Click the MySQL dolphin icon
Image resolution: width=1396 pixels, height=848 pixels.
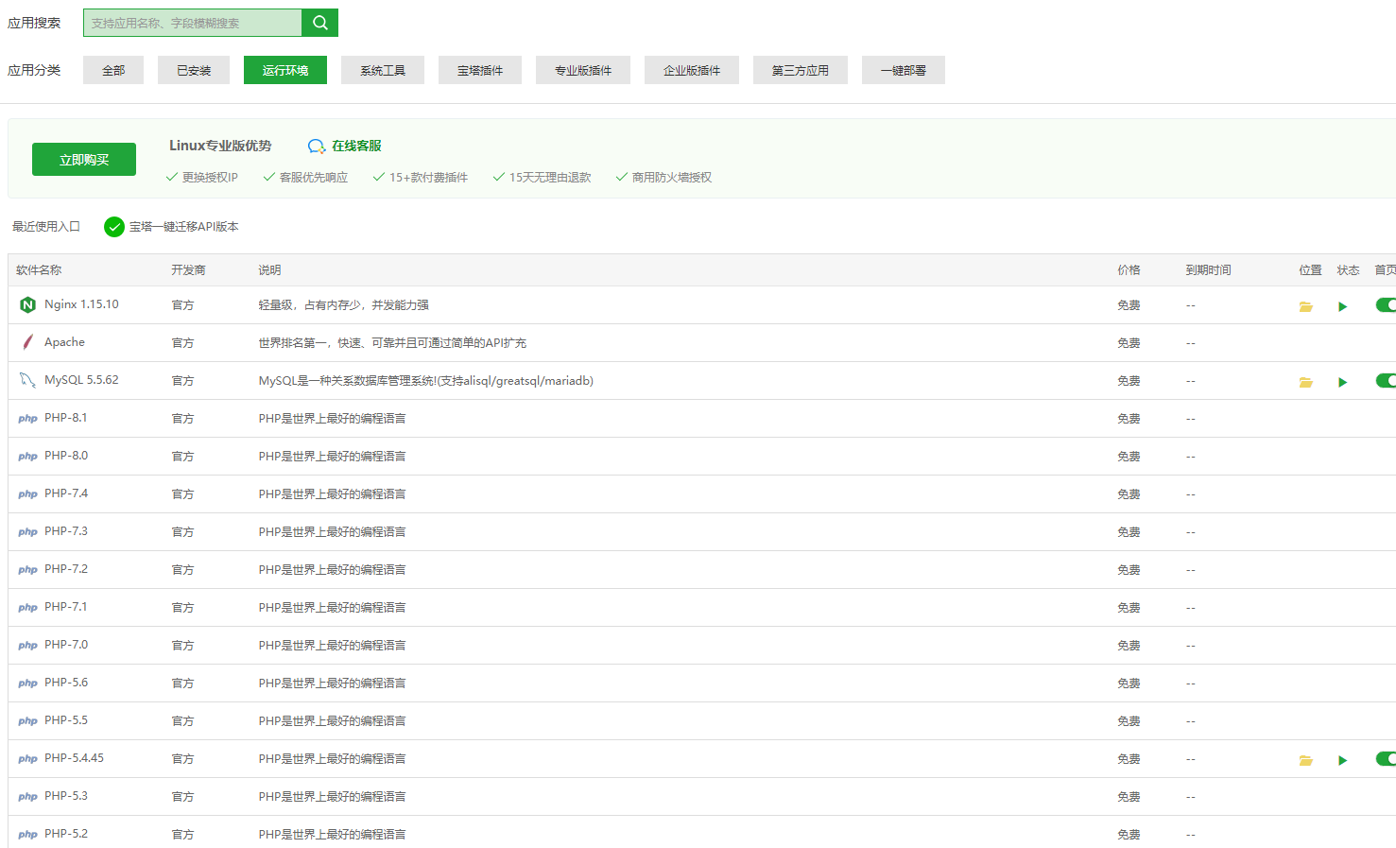tap(26, 380)
